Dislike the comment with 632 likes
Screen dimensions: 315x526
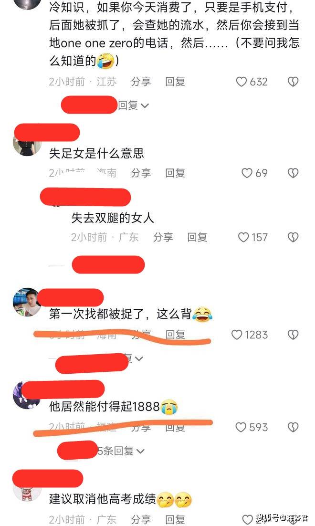pyautogui.click(x=293, y=82)
